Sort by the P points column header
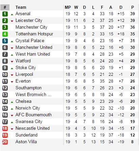Image resolution: width=139 pixels, height=151 pixels. pos(133,7)
